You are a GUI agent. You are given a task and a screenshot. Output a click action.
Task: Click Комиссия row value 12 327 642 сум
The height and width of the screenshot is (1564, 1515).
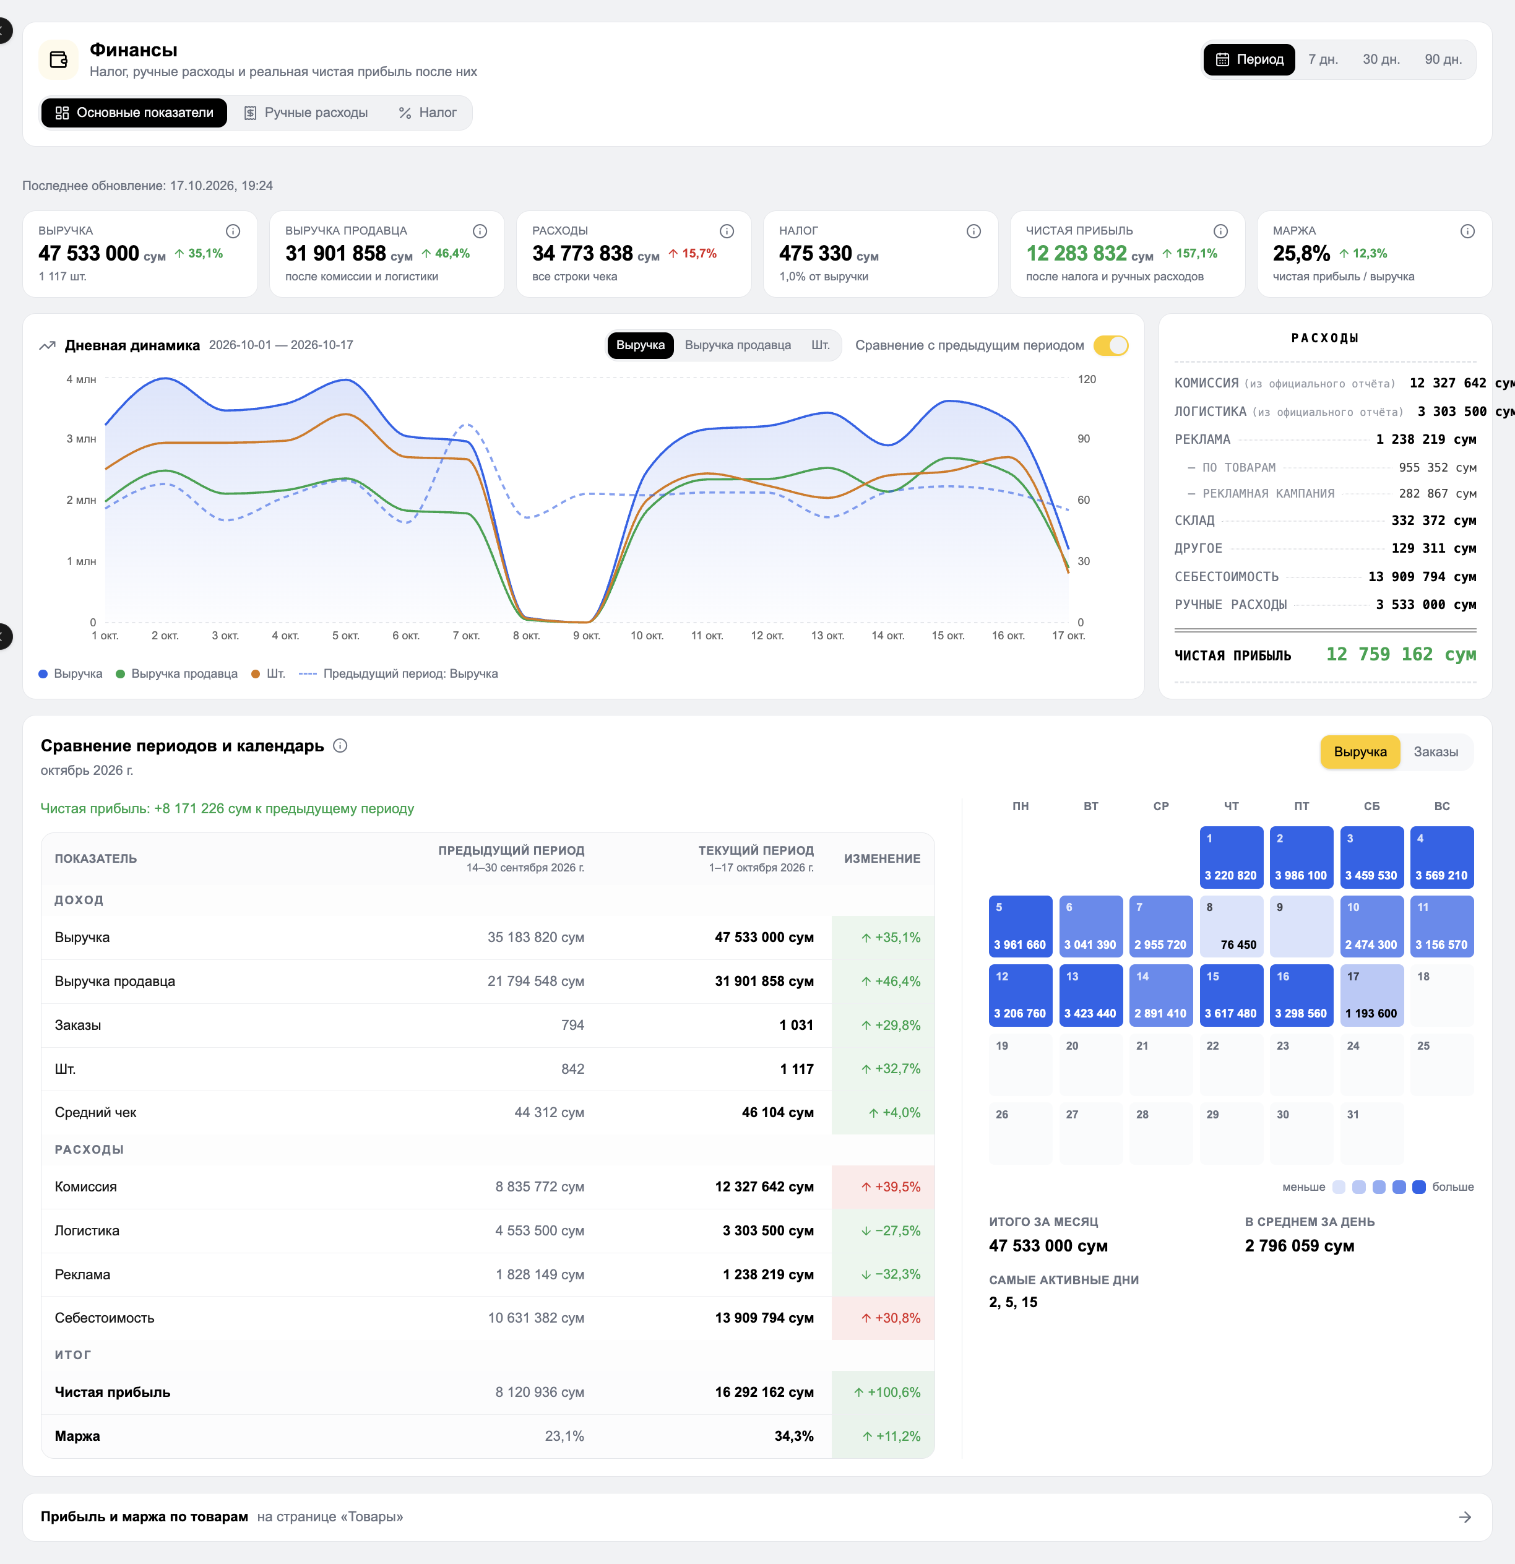click(764, 1187)
